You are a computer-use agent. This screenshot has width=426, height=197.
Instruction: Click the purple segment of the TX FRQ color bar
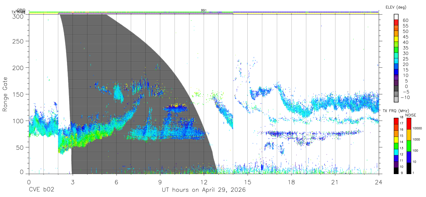[396, 165]
